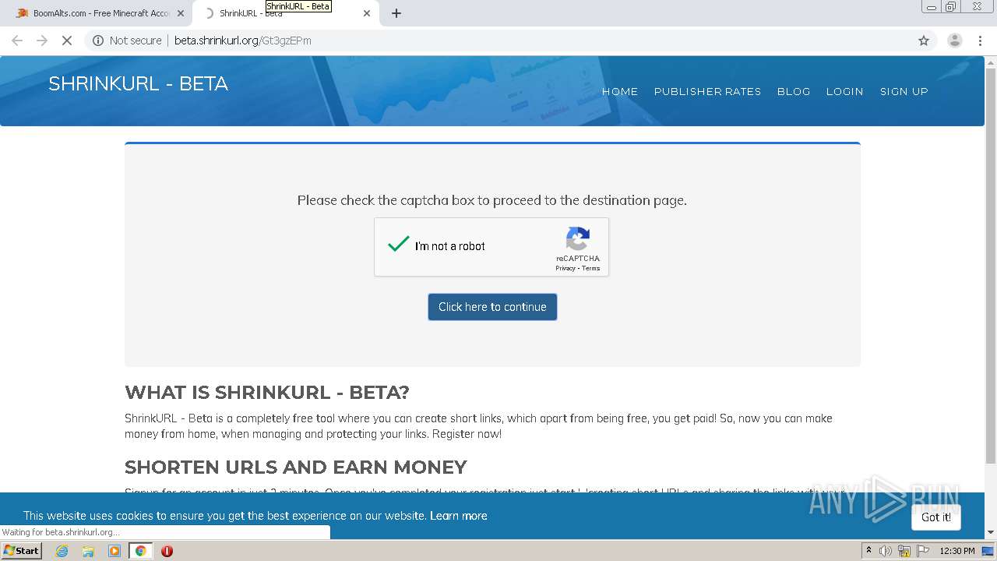
Task: Click the taskbar clock showing 12:30 PM
Action: point(957,551)
